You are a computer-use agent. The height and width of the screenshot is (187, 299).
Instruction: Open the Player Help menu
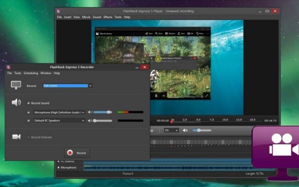point(127,17)
